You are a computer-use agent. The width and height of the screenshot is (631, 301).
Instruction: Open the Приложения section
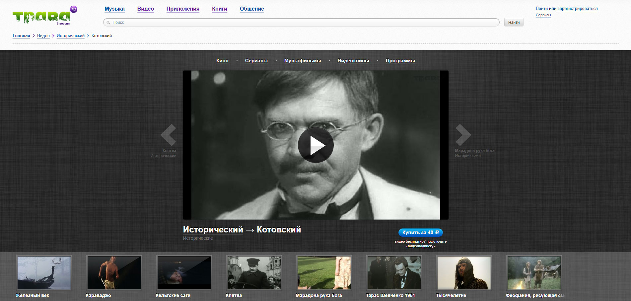(183, 9)
